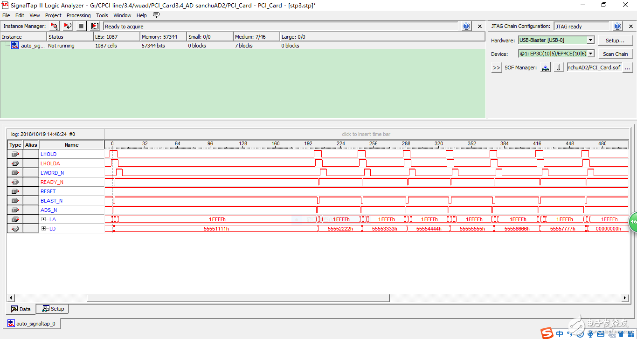Switch to the Setup tab
The height and width of the screenshot is (339, 637).
point(53,309)
